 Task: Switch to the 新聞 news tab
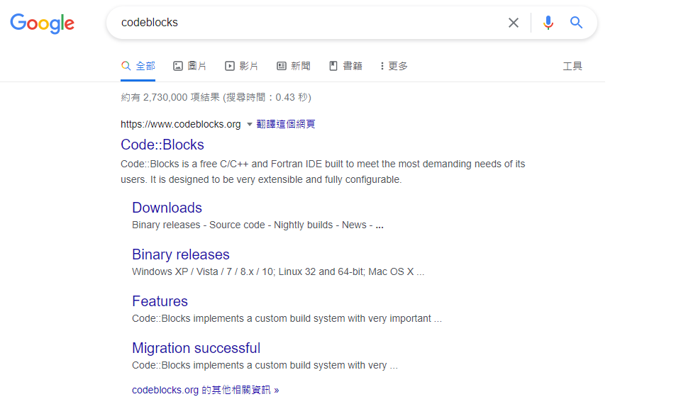[294, 66]
